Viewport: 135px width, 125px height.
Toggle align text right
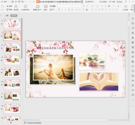click(x=99, y=10)
